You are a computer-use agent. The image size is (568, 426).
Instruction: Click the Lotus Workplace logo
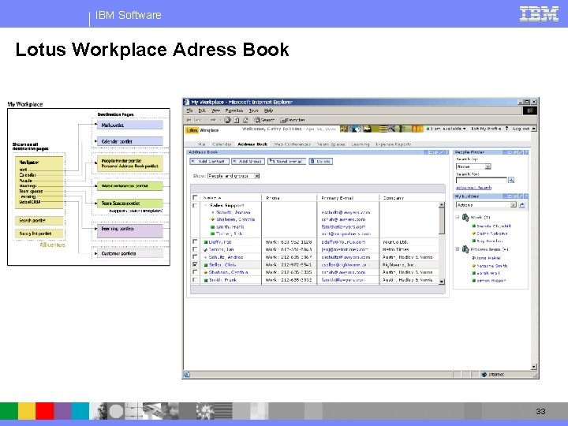coord(203,129)
